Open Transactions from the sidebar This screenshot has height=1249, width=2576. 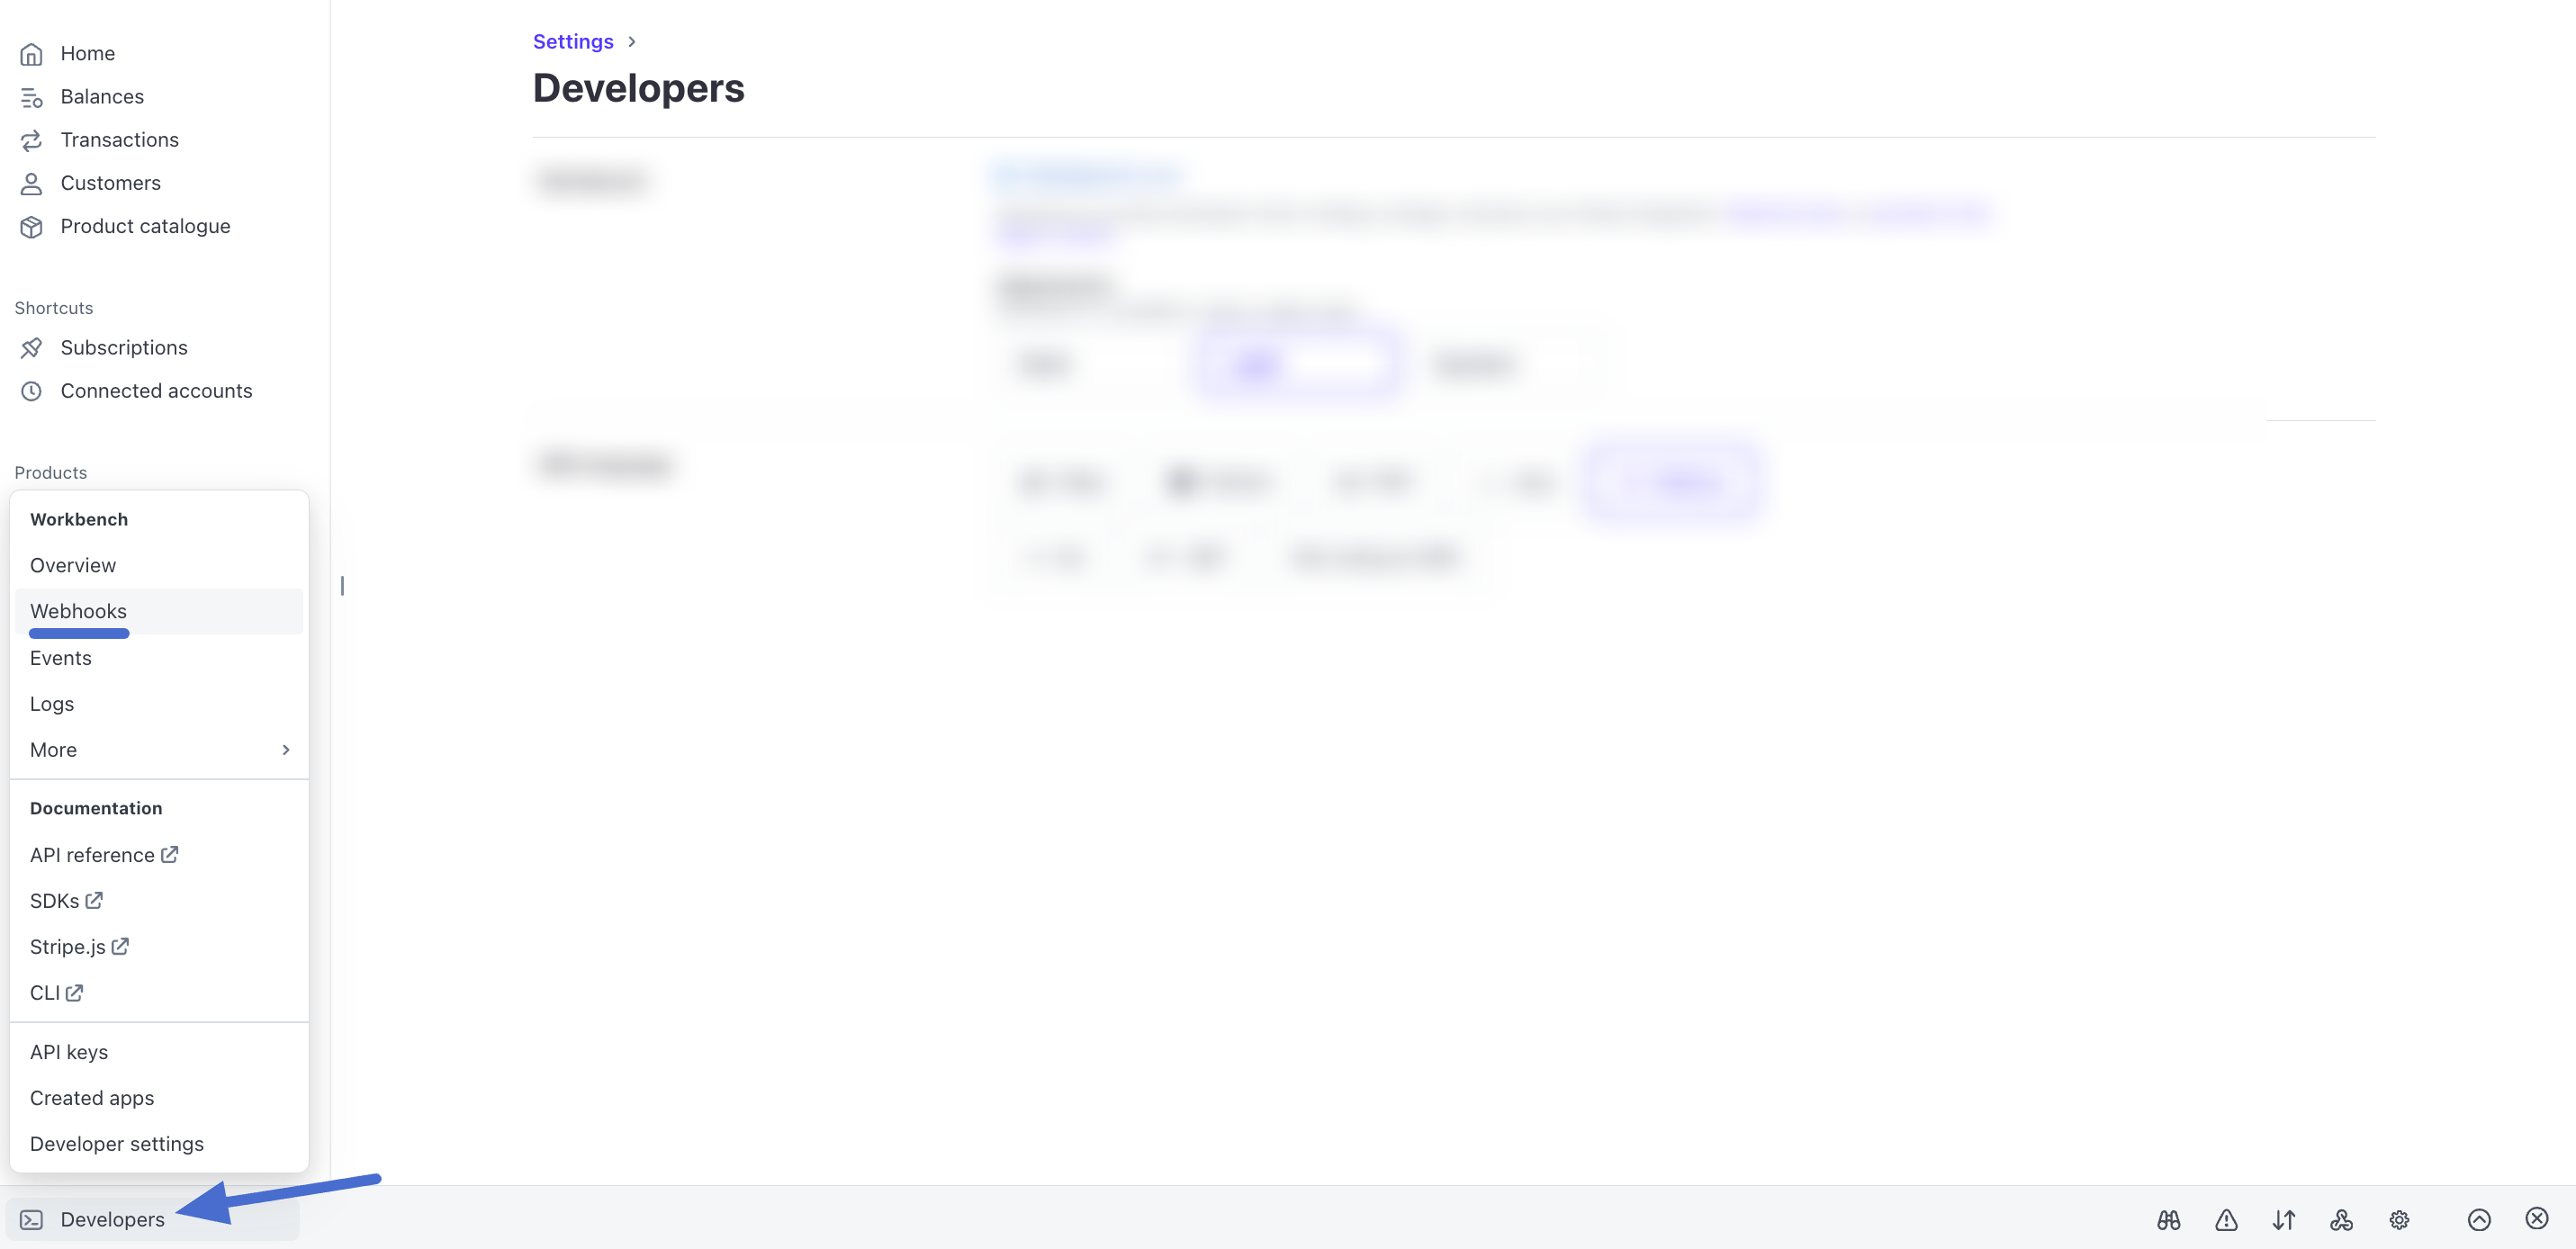click(119, 140)
